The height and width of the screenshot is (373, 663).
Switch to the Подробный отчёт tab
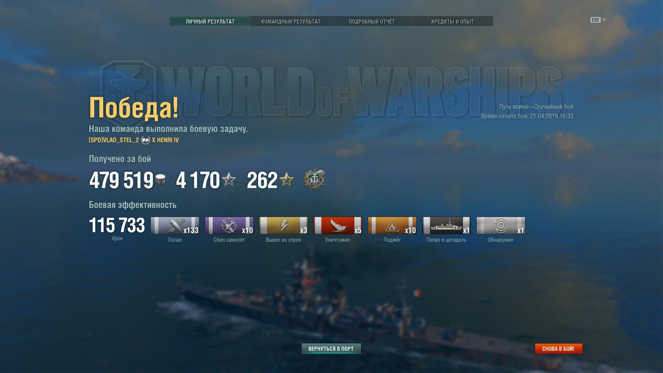tap(372, 21)
